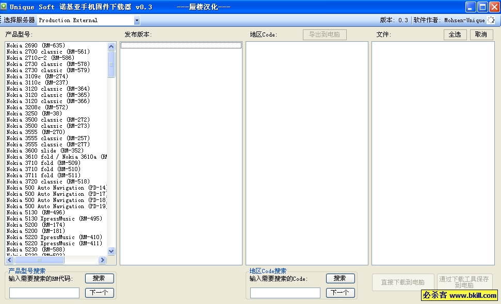501x304 pixels.
Task: Click the 全选 select-all button
Action: [x=455, y=35]
